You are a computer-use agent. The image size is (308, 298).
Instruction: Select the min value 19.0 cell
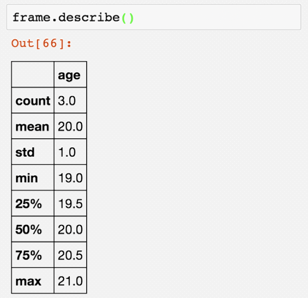point(70,178)
